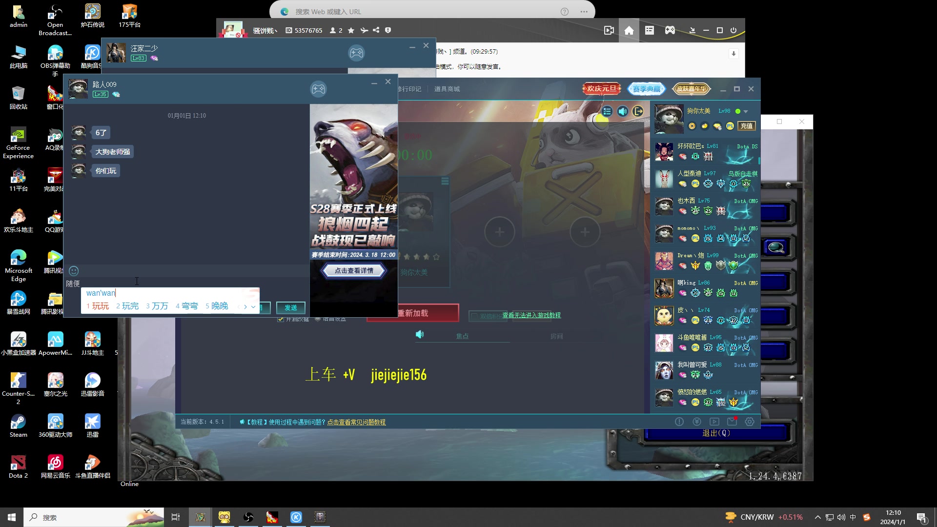Show hidden system tray icons

point(817,517)
